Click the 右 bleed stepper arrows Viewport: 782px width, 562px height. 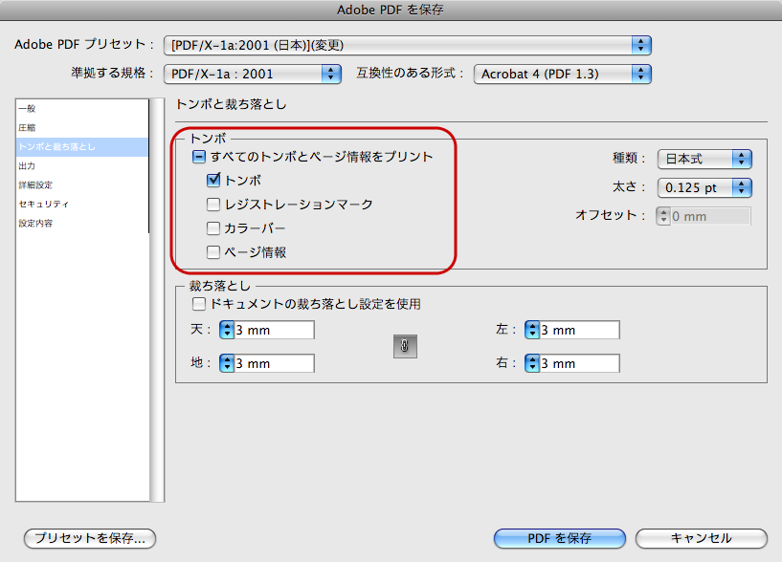tap(532, 363)
